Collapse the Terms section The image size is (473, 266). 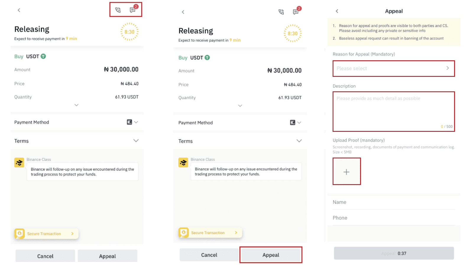[x=136, y=141]
